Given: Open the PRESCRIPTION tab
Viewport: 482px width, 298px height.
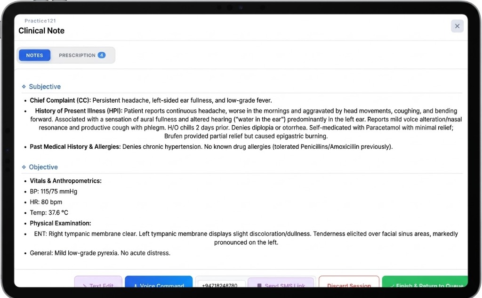Looking at the screenshot, I should (82, 56).
